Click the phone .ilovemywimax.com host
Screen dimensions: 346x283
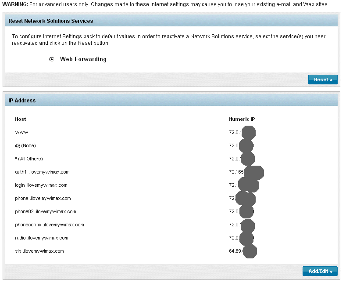[43, 198]
